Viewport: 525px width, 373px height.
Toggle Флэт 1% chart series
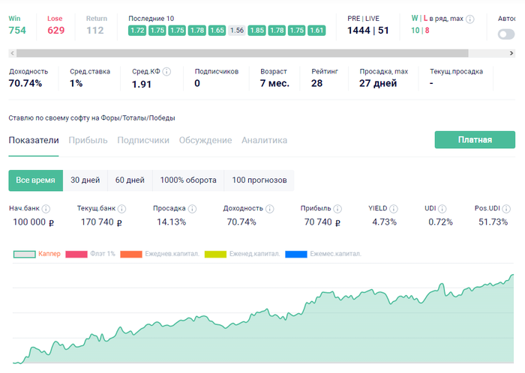pos(90,254)
